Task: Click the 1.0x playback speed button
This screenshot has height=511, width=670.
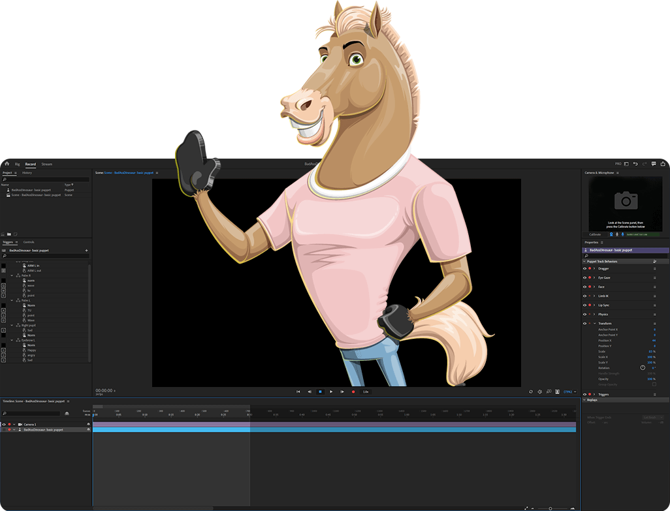Action: click(366, 392)
